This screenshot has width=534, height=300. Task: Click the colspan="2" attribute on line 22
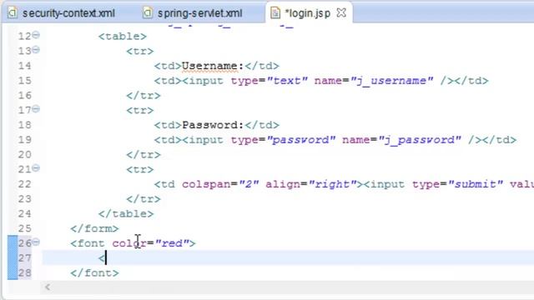(x=220, y=184)
